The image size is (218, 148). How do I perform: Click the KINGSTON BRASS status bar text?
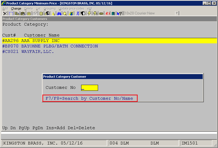(x=43, y=143)
